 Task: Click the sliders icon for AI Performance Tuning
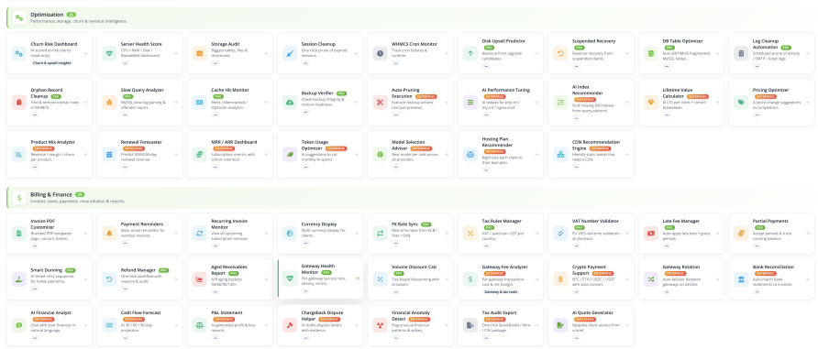470,102
